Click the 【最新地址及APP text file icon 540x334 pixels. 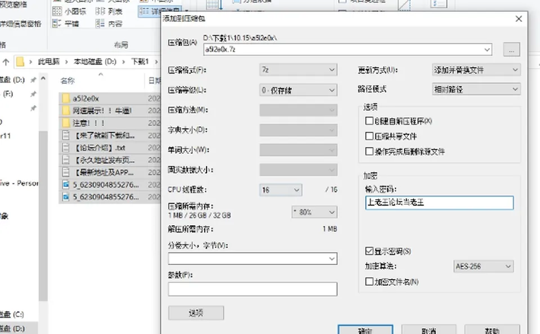pos(66,172)
